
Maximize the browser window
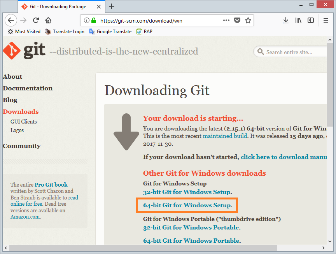coord(311,5)
